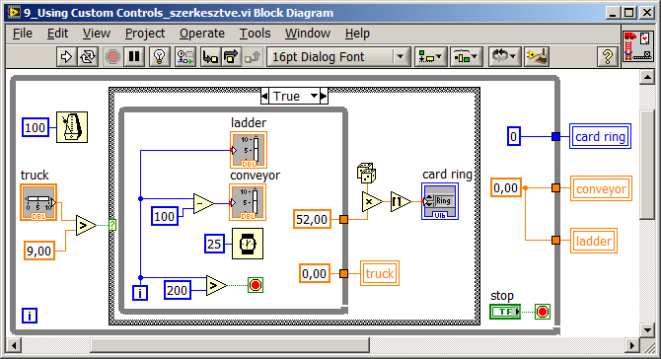The width and height of the screenshot is (661, 359).
Task: Click the Step Out button
Action: click(x=253, y=56)
